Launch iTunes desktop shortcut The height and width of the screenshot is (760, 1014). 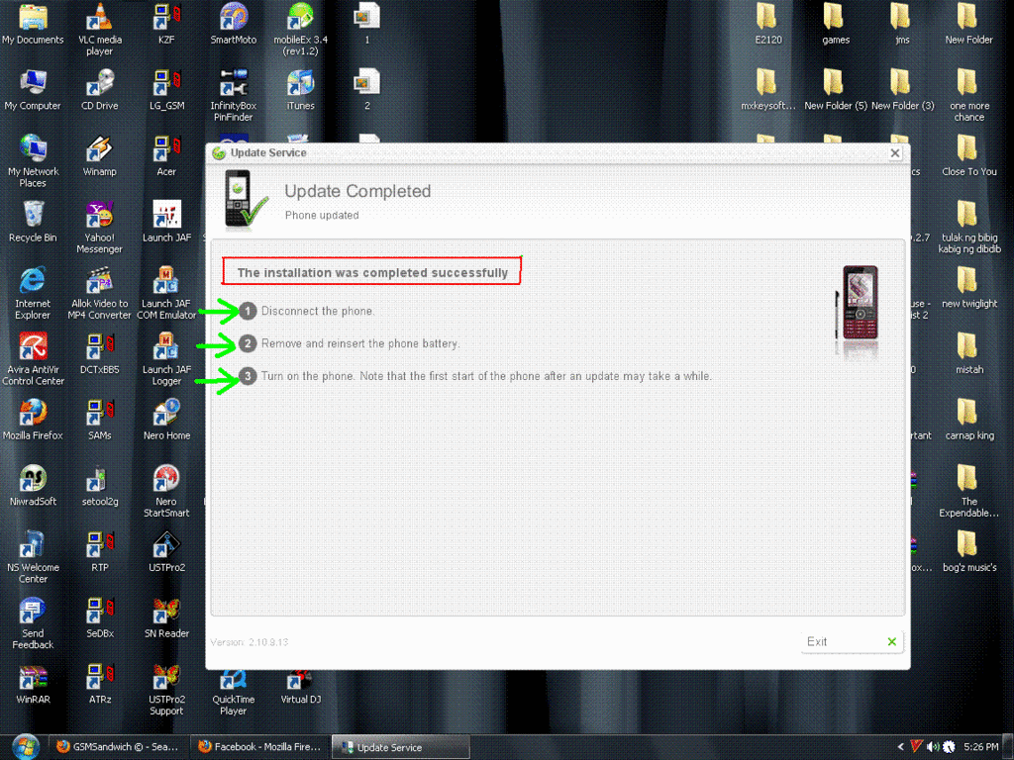pyautogui.click(x=300, y=90)
